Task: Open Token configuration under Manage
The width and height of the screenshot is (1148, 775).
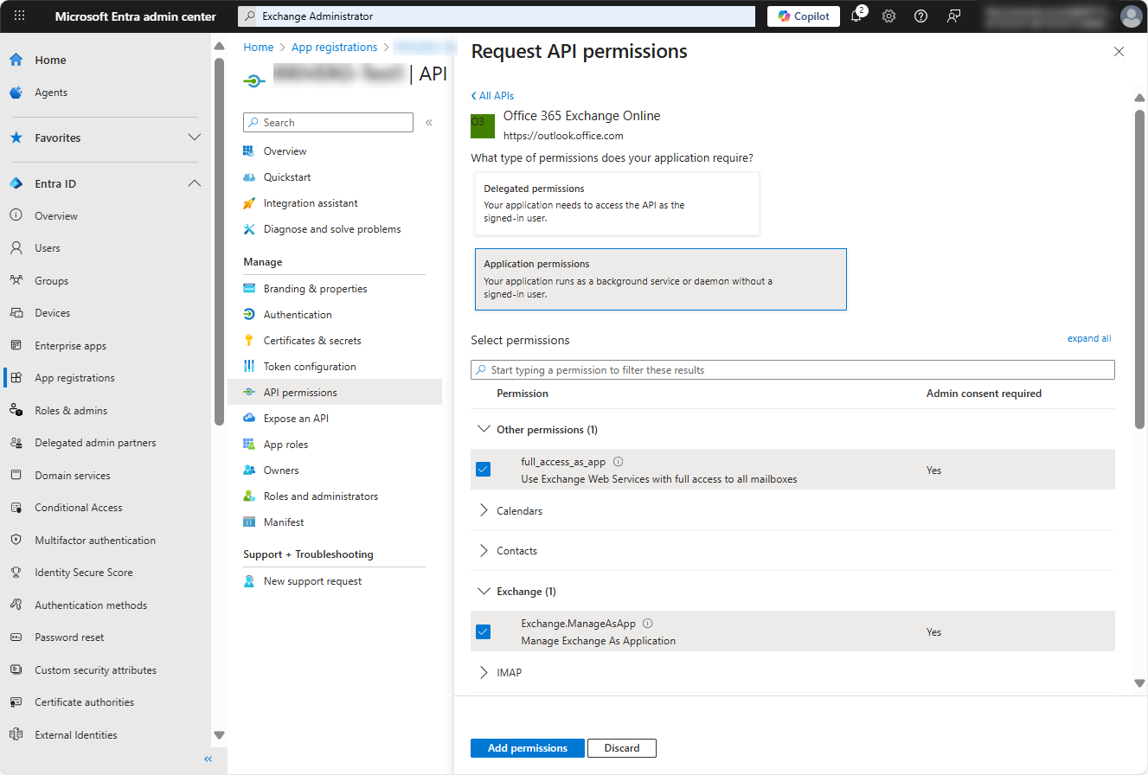Action: 309,366
